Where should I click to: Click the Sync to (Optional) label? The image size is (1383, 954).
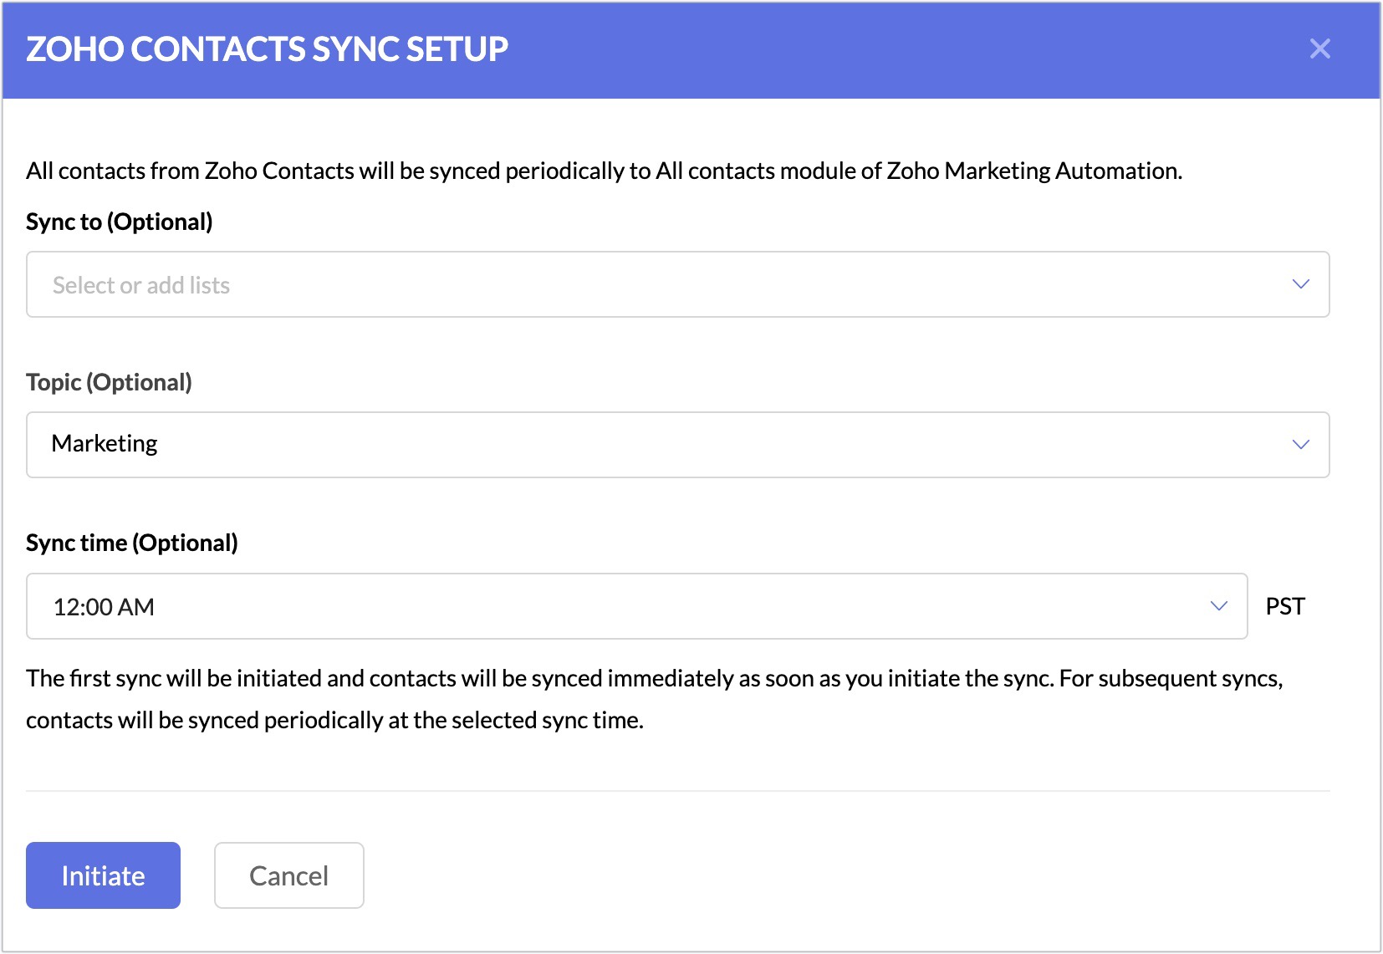[x=120, y=222]
